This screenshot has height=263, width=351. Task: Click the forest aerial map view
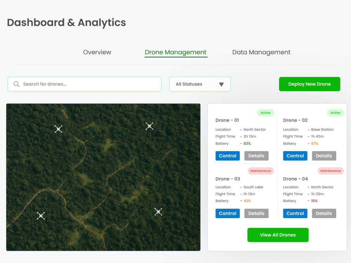[x=103, y=177]
